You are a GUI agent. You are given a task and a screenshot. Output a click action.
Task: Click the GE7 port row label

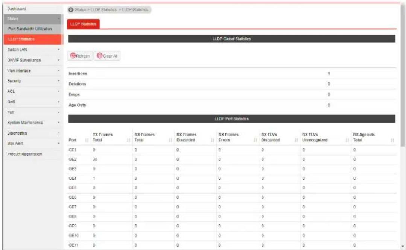72,207
